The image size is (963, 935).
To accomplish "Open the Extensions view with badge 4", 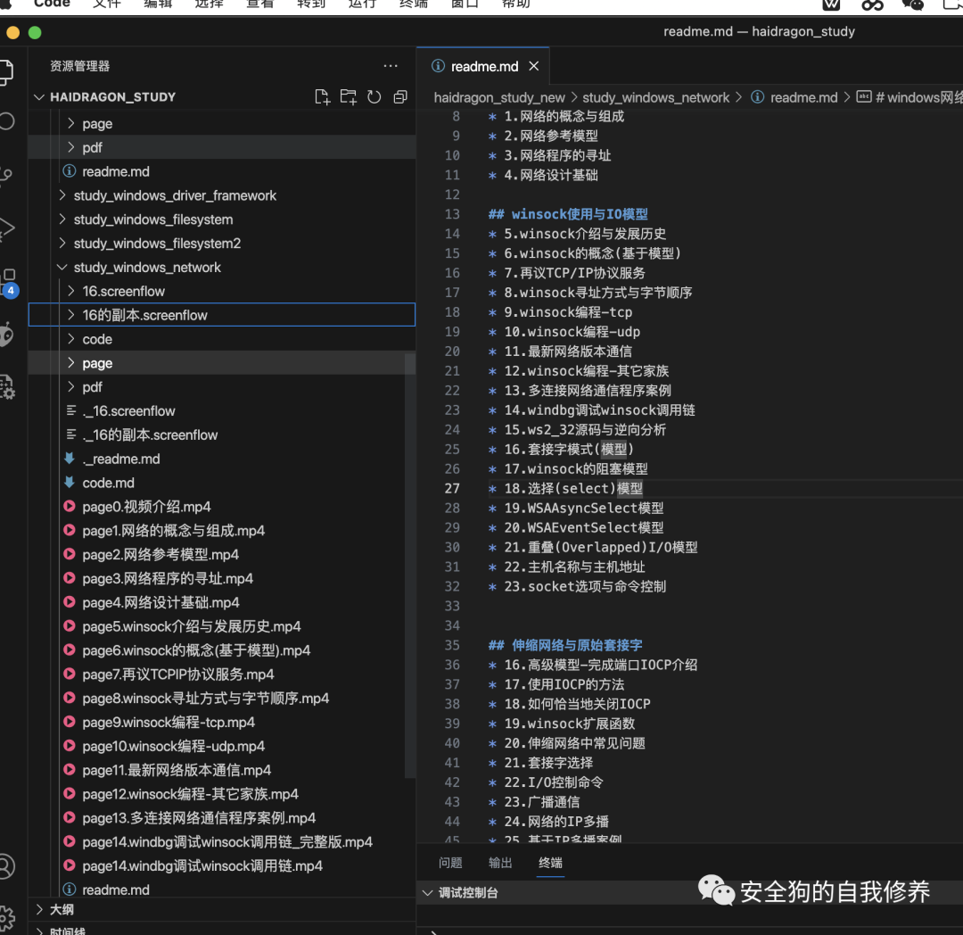I will coord(9,282).
